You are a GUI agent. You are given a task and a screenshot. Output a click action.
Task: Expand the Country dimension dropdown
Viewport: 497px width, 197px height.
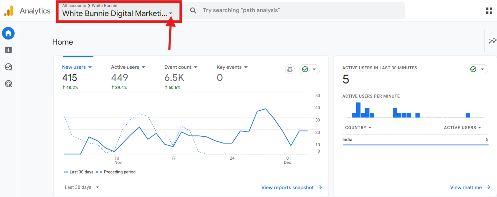pos(358,128)
